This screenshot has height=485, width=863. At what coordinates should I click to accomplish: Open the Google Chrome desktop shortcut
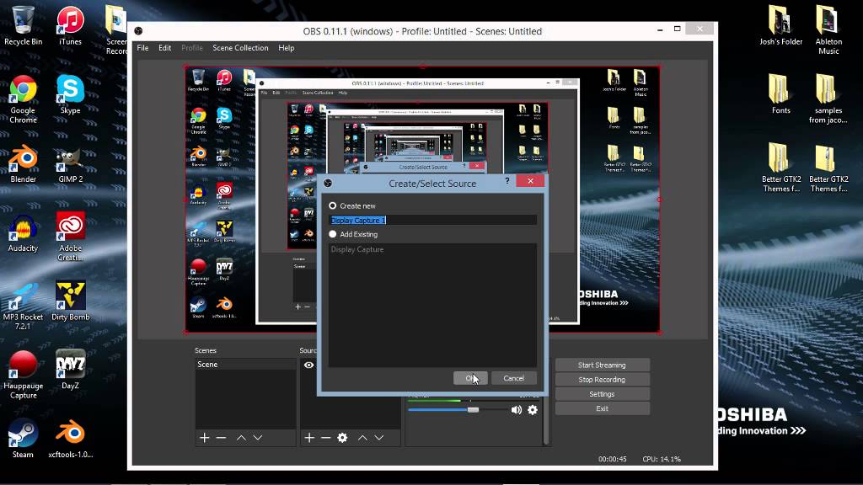click(x=23, y=99)
